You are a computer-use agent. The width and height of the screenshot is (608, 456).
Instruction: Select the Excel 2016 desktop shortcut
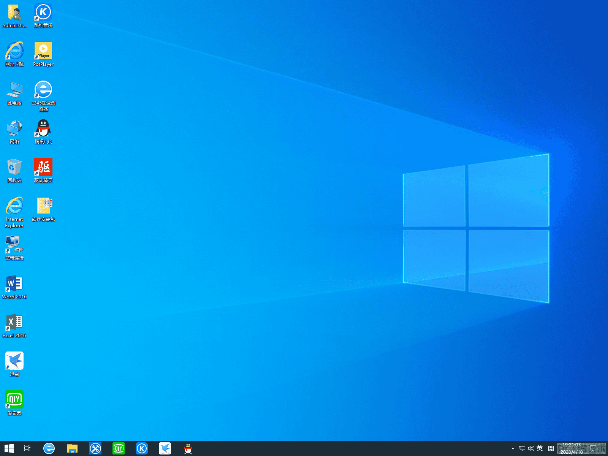(x=14, y=326)
